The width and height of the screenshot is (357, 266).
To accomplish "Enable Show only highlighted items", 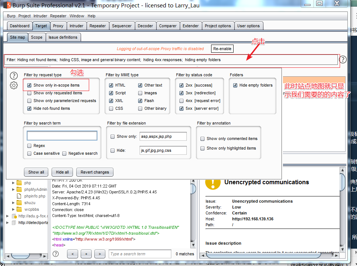I will coord(202,148).
